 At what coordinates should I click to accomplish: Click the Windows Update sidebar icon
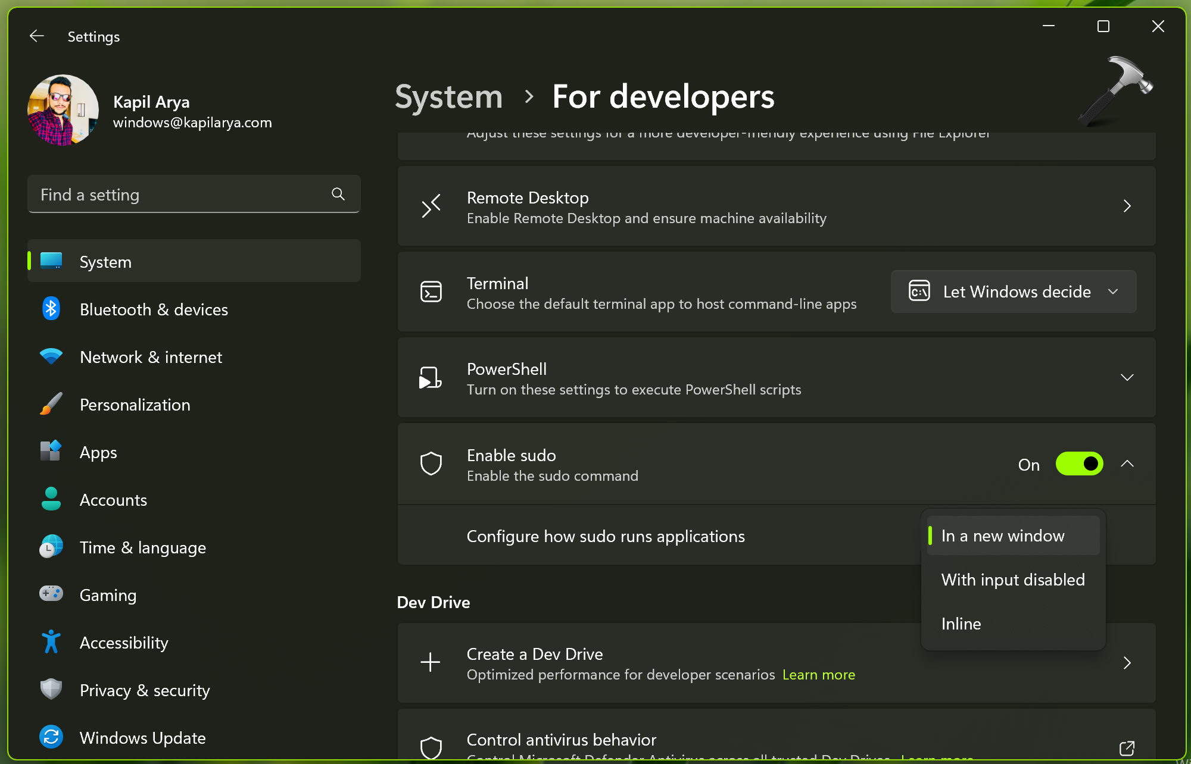pyautogui.click(x=51, y=737)
